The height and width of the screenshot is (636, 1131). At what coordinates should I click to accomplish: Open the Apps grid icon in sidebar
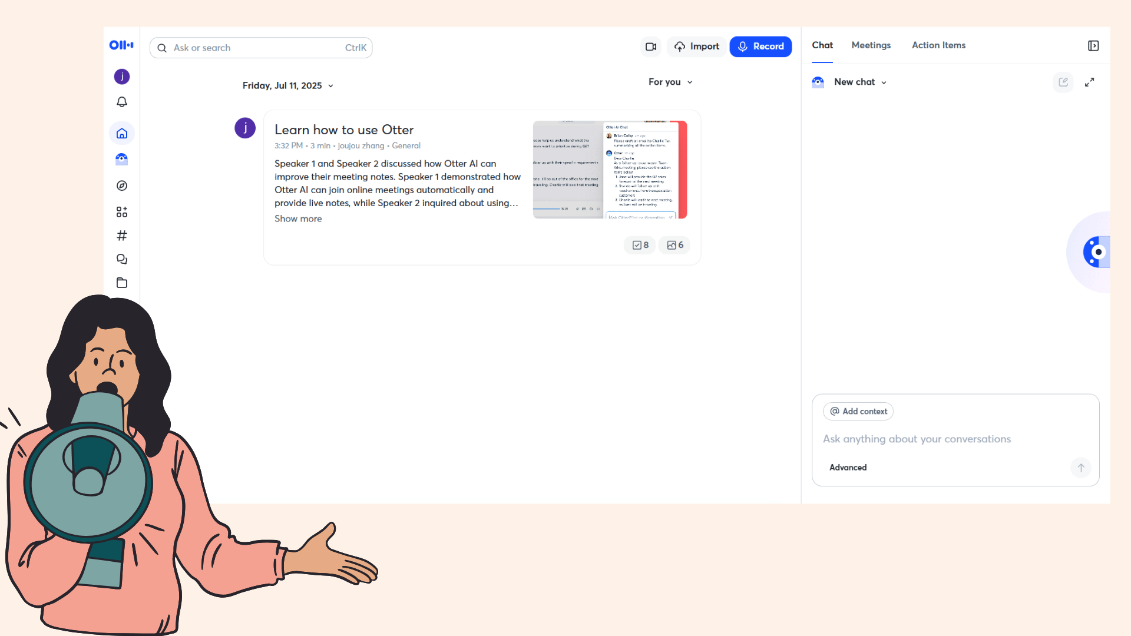(122, 212)
